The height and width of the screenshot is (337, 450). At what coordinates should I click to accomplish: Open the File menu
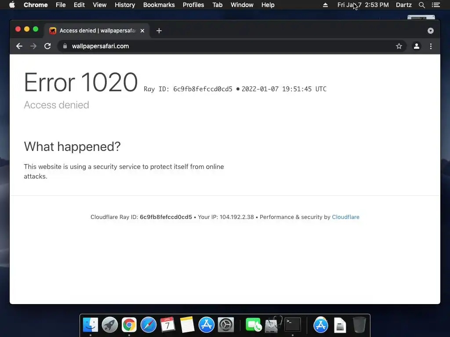click(61, 5)
